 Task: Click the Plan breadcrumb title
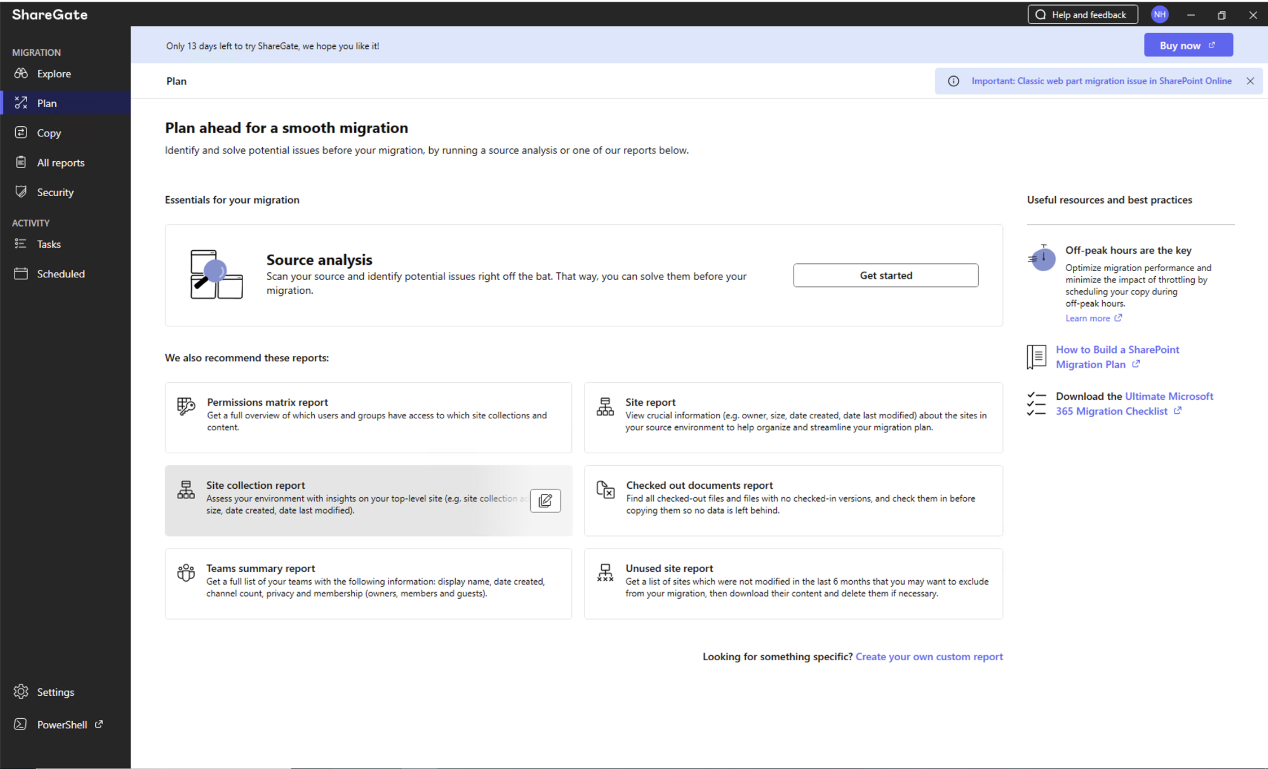coord(177,81)
